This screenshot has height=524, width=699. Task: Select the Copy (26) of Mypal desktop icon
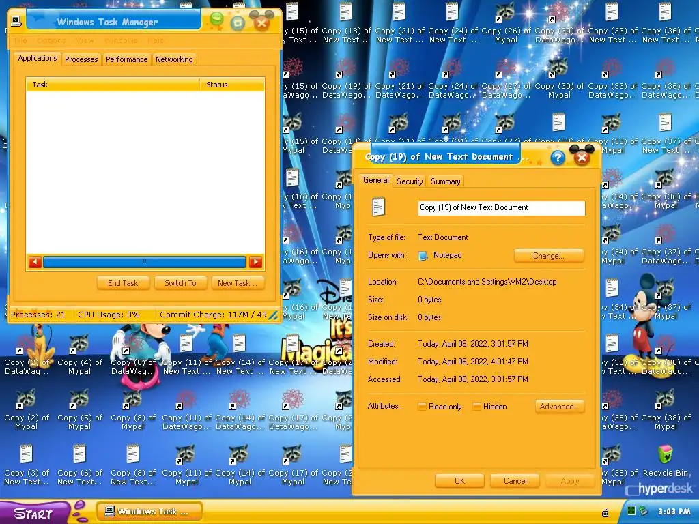click(x=506, y=12)
